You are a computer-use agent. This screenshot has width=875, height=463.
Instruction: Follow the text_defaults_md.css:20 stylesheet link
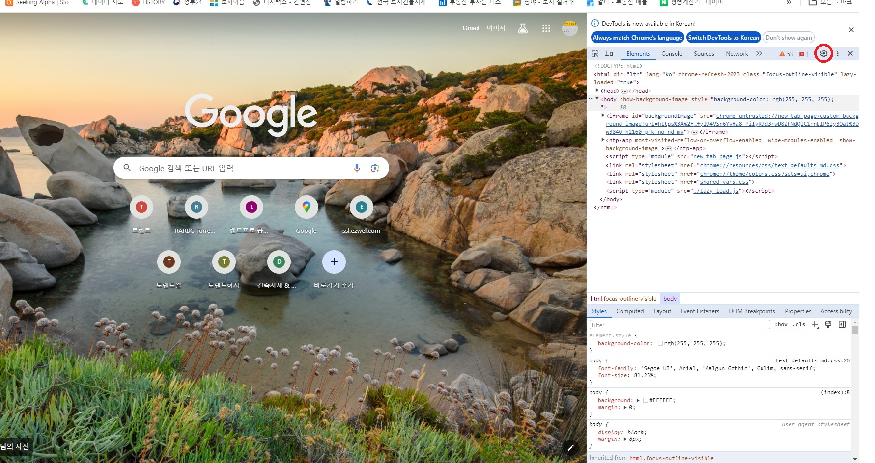(x=813, y=360)
